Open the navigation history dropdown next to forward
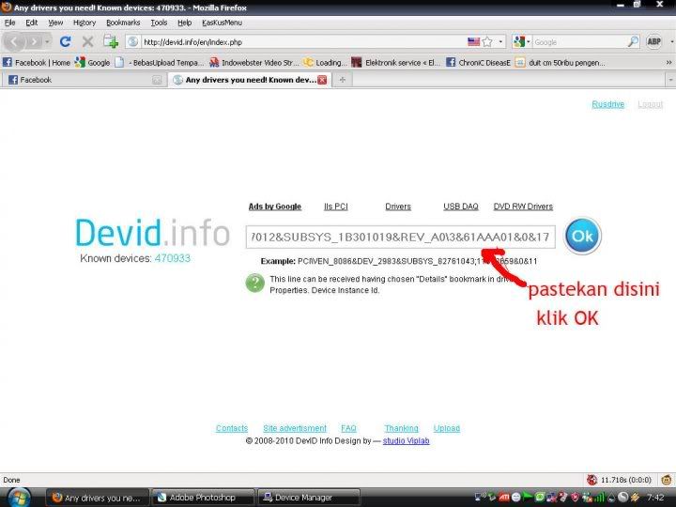 47,42
